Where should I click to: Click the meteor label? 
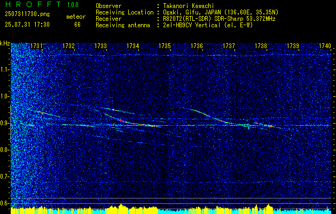pyautogui.click(x=76, y=17)
